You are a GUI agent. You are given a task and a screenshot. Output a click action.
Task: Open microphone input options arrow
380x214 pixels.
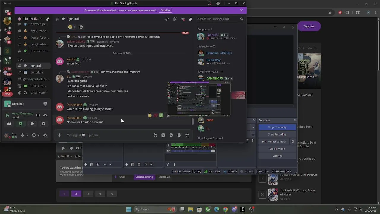point(28,135)
